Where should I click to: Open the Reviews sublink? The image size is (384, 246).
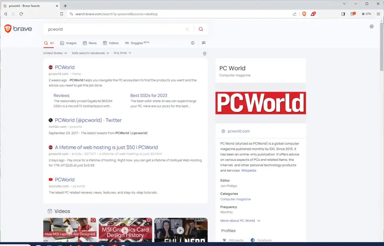[61, 95]
